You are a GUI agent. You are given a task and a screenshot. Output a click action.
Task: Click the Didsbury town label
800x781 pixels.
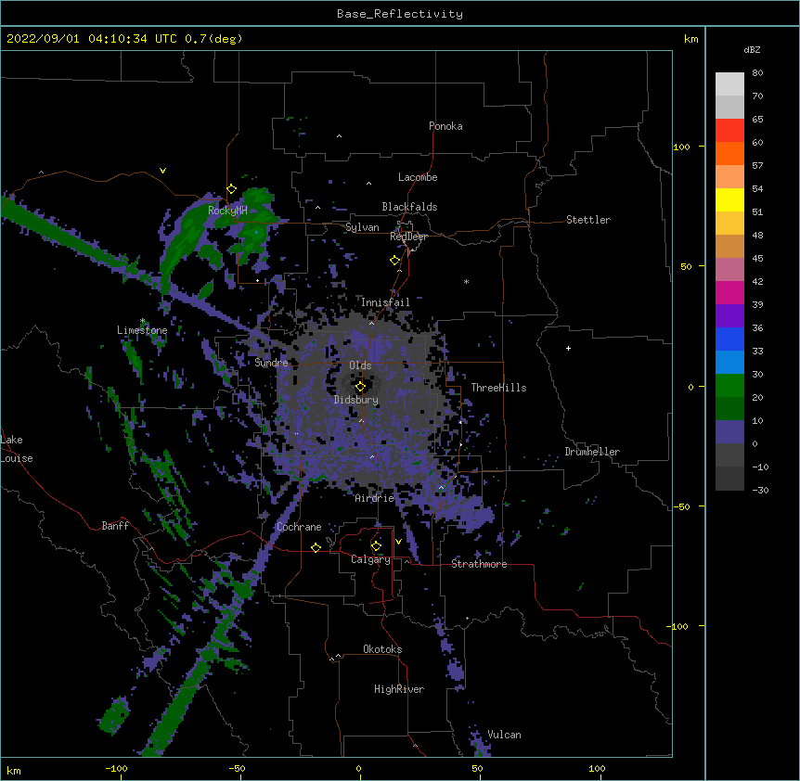pyautogui.click(x=356, y=400)
